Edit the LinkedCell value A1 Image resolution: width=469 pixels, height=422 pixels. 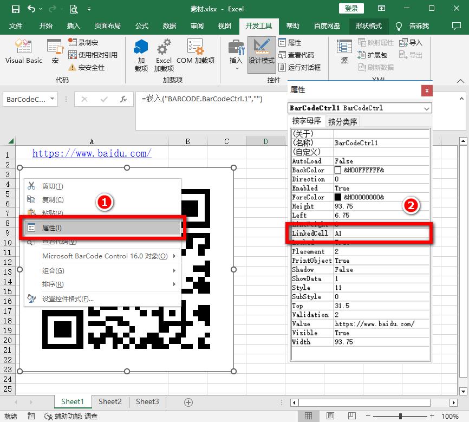coord(381,233)
